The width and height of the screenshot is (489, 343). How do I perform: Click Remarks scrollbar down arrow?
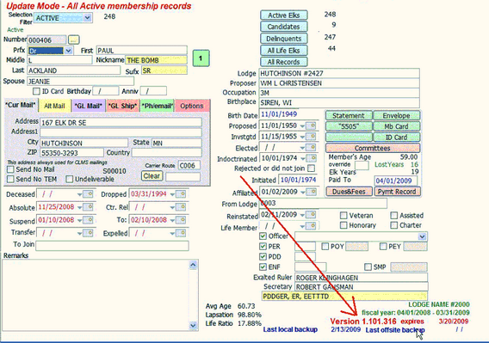[193, 325]
